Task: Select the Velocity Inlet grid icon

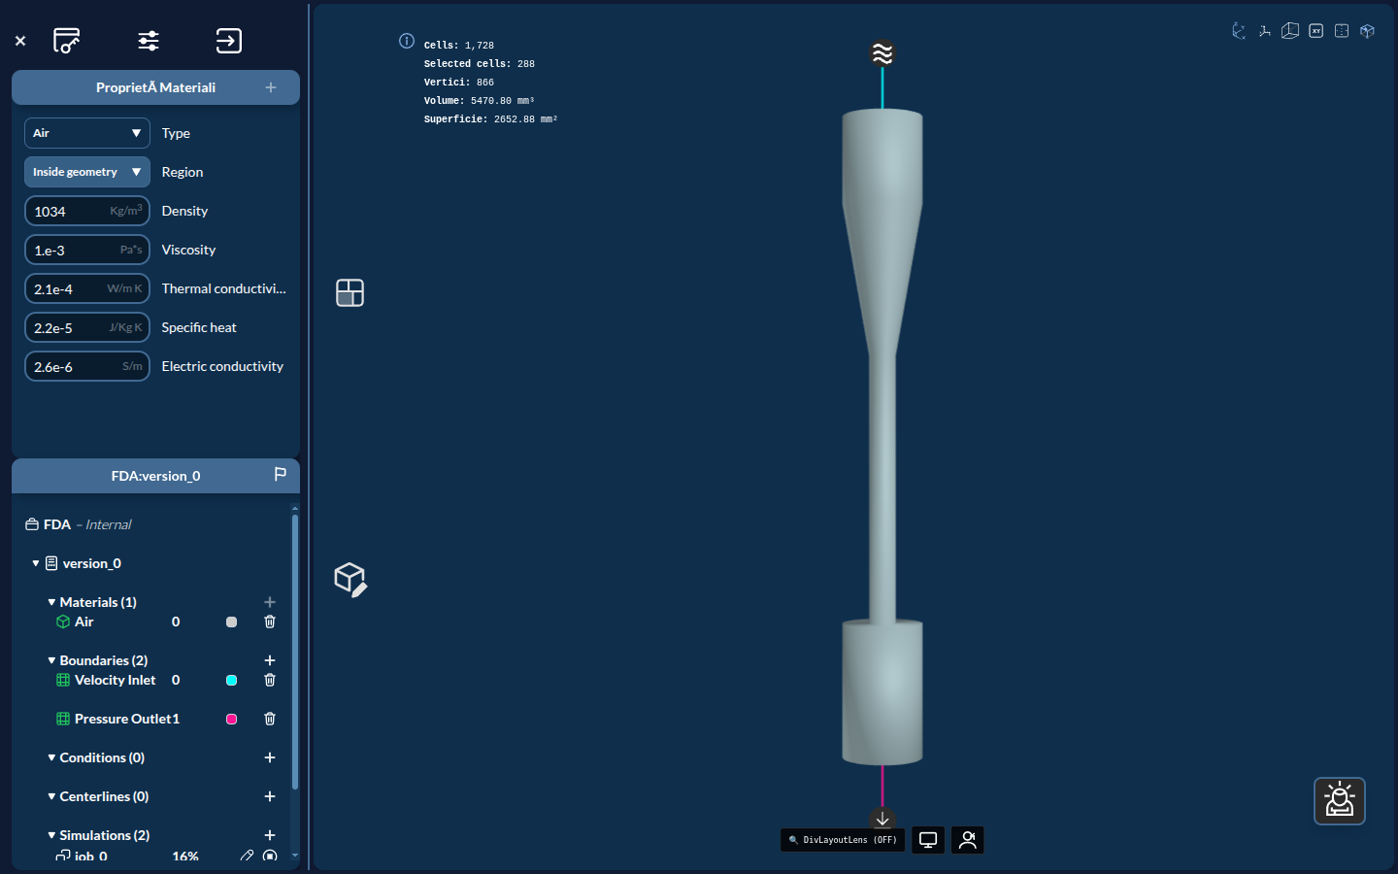Action: click(63, 680)
